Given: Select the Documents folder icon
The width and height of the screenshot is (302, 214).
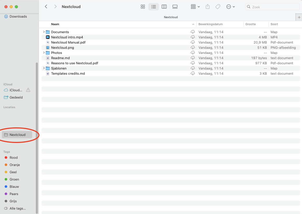Looking at the screenshot, I should [48, 32].
